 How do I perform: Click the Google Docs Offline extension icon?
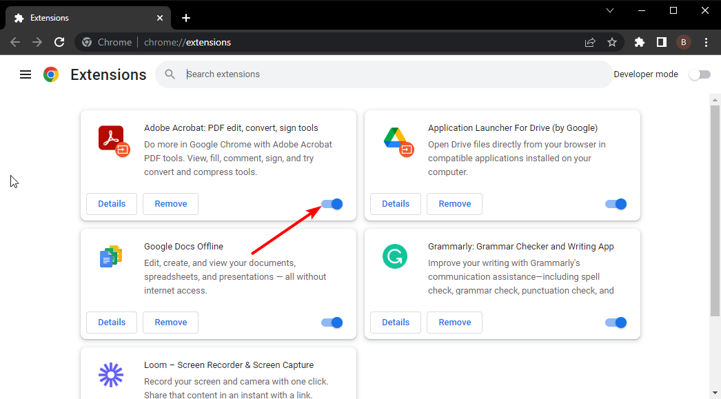point(110,256)
